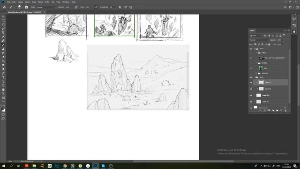Toggle the layer filter on/off switch
The height and width of the screenshot is (169, 300).
pos(284,35)
